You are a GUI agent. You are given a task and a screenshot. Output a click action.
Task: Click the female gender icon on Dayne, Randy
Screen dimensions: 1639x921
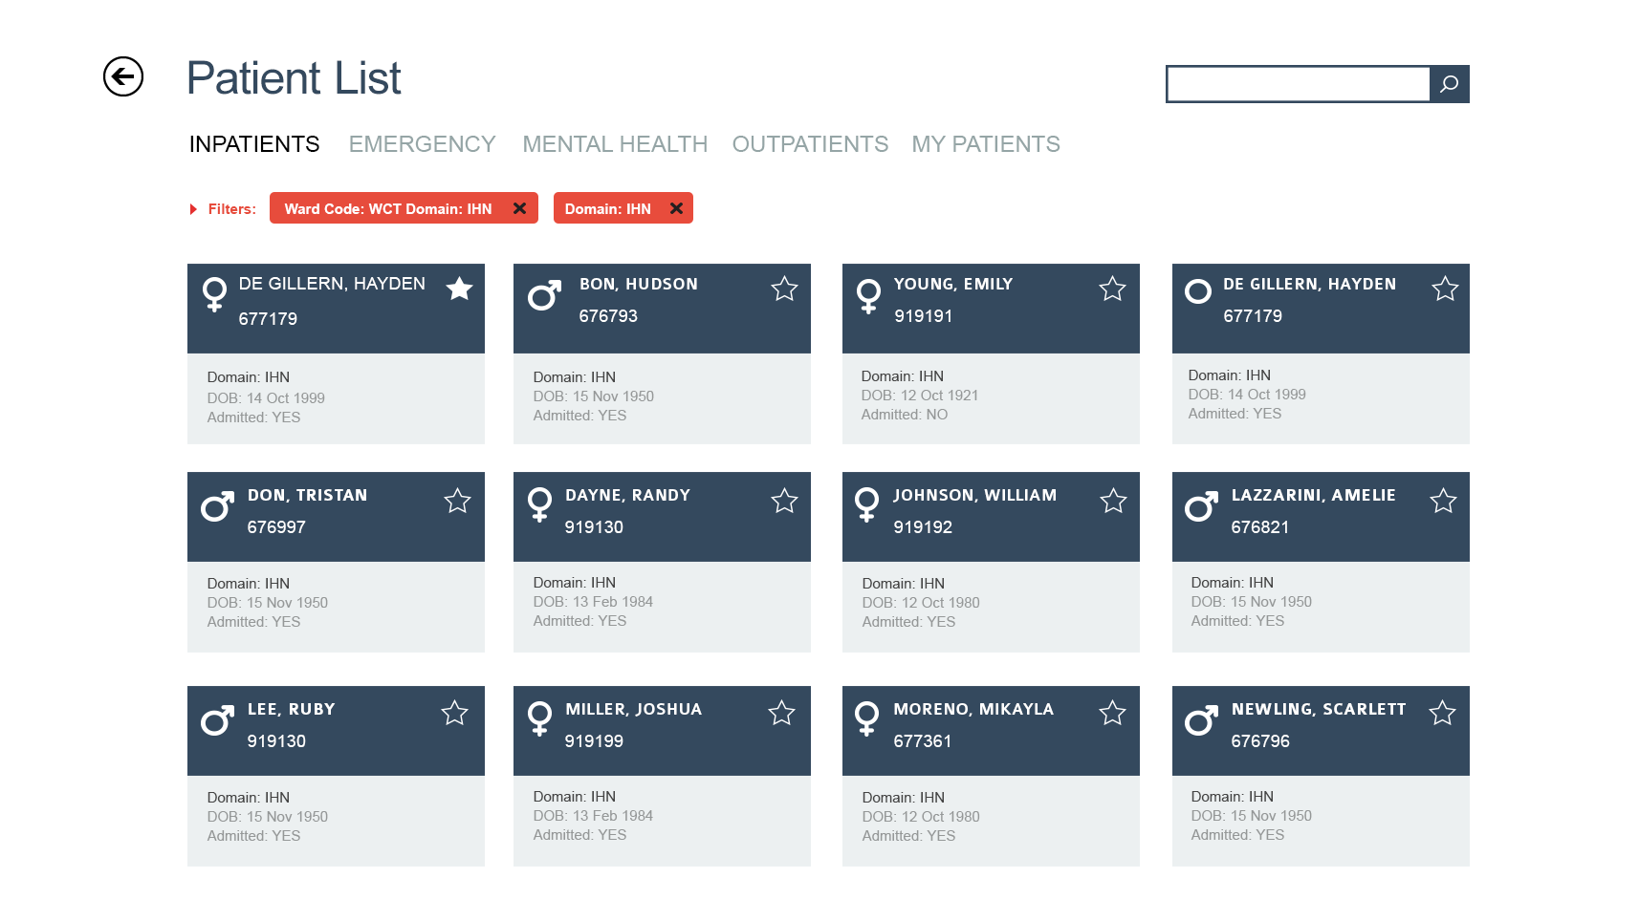click(x=540, y=504)
